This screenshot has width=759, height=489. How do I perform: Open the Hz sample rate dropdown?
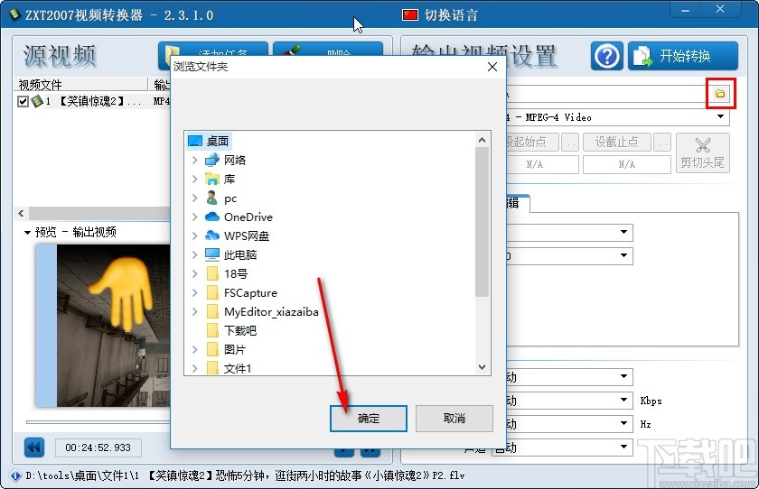click(x=624, y=424)
